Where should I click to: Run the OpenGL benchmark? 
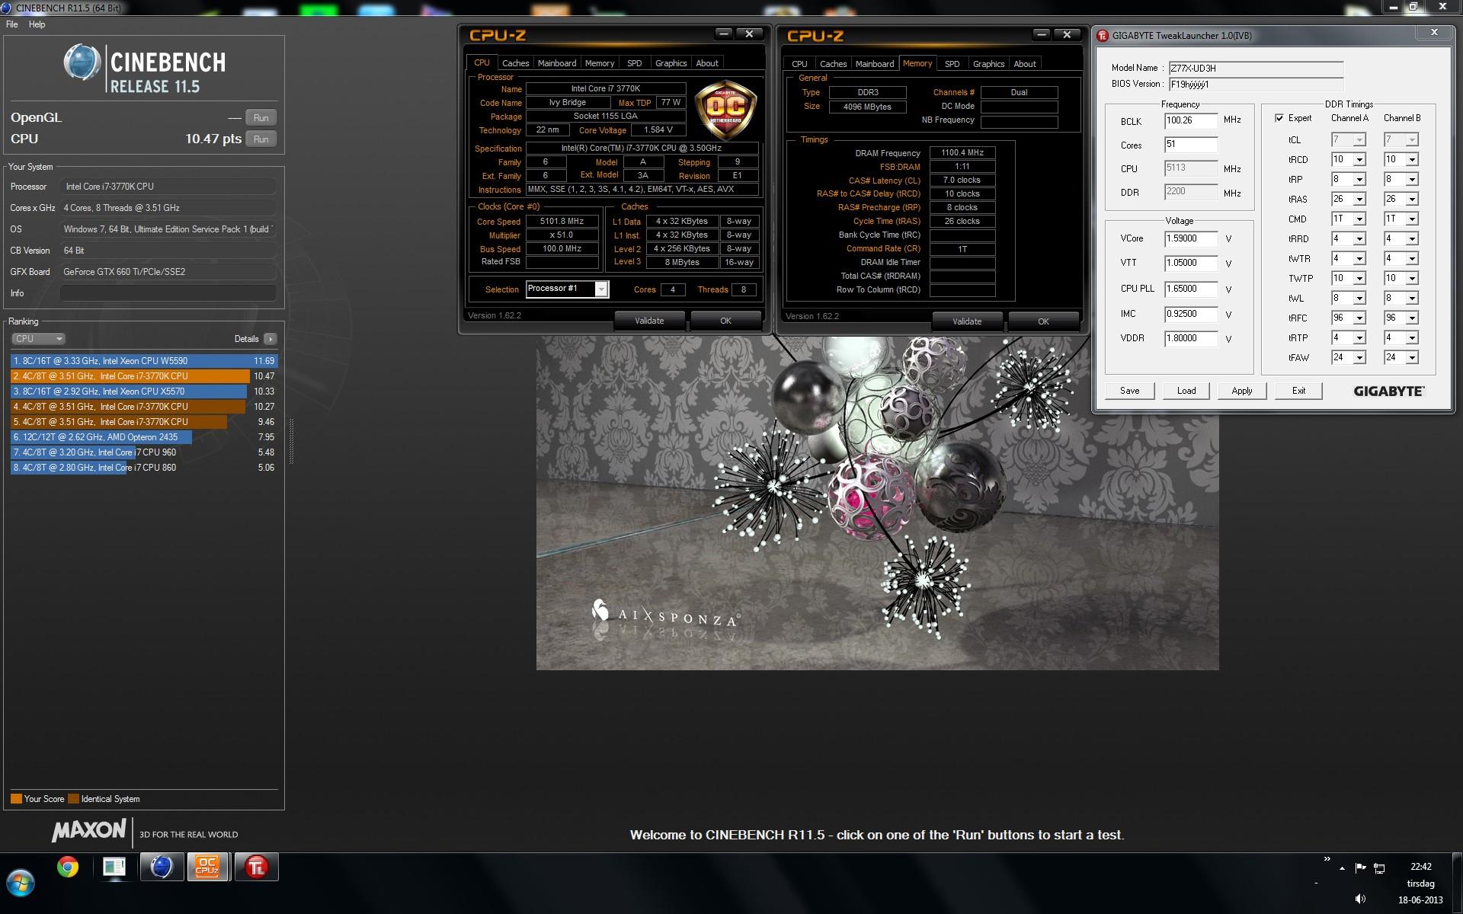[261, 118]
